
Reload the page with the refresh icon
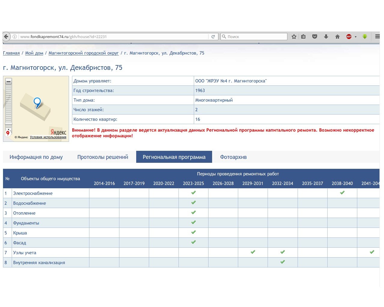[213, 37]
